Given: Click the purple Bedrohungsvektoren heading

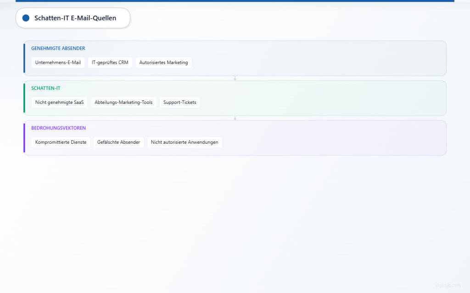Looking at the screenshot, I should tap(58, 128).
